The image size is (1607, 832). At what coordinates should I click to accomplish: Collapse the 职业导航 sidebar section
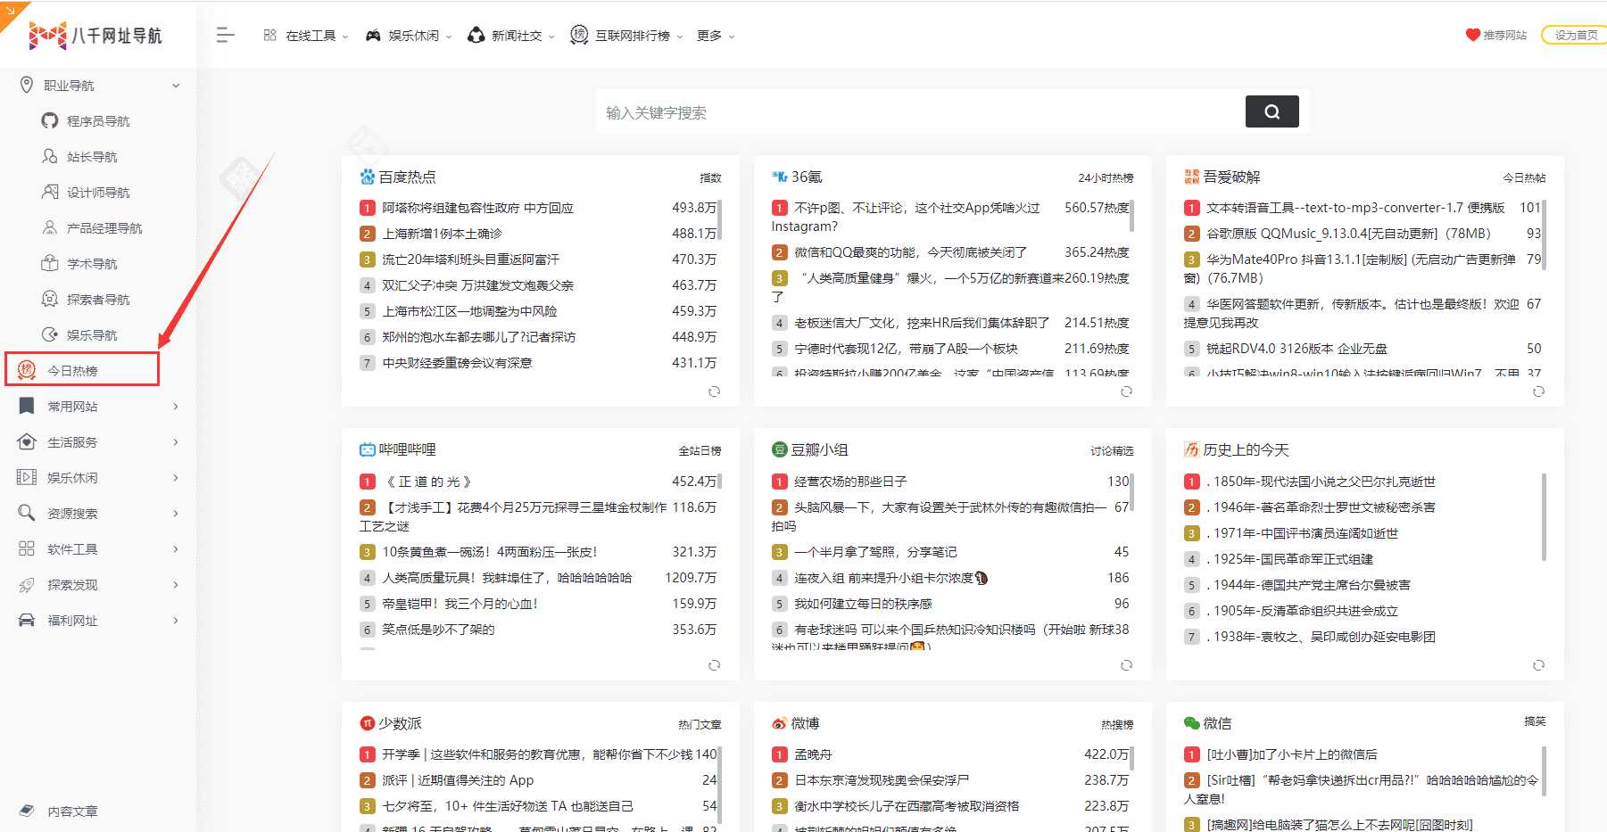tap(176, 86)
